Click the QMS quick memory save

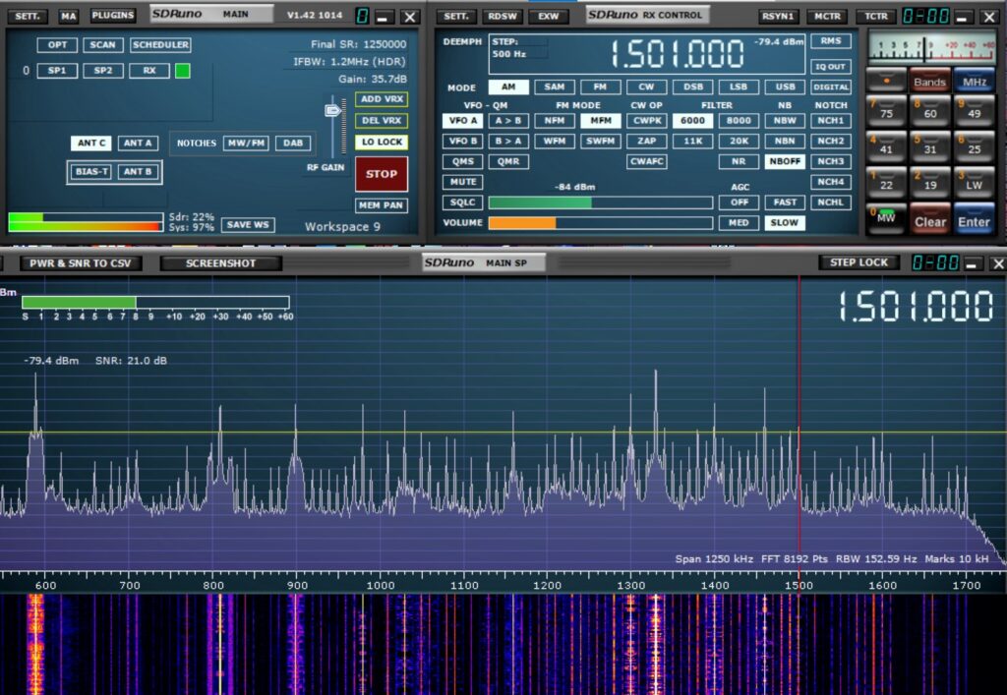pyautogui.click(x=462, y=161)
